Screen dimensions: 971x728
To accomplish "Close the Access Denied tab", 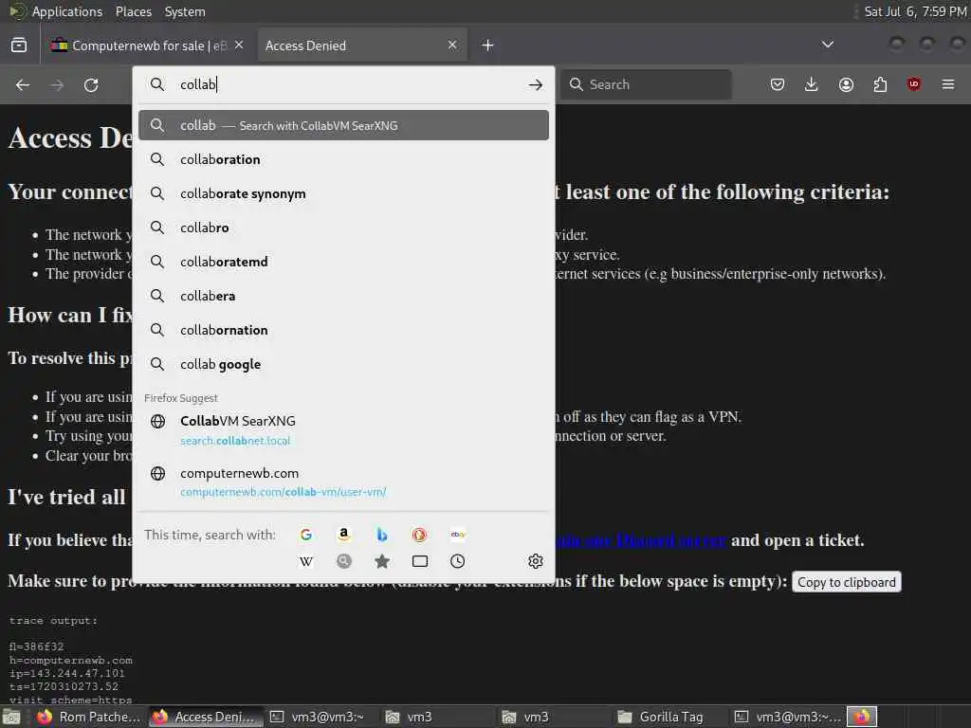I will (452, 45).
